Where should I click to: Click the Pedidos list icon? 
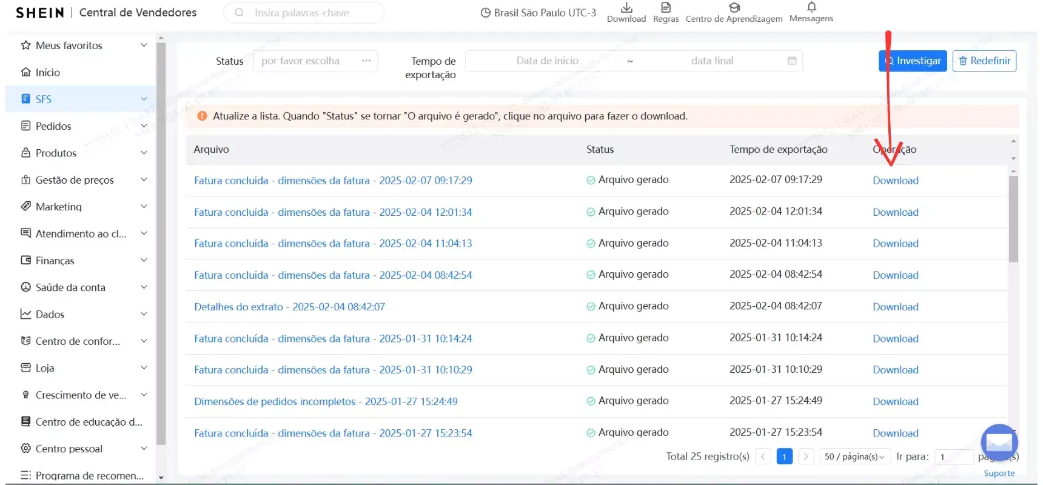click(25, 125)
